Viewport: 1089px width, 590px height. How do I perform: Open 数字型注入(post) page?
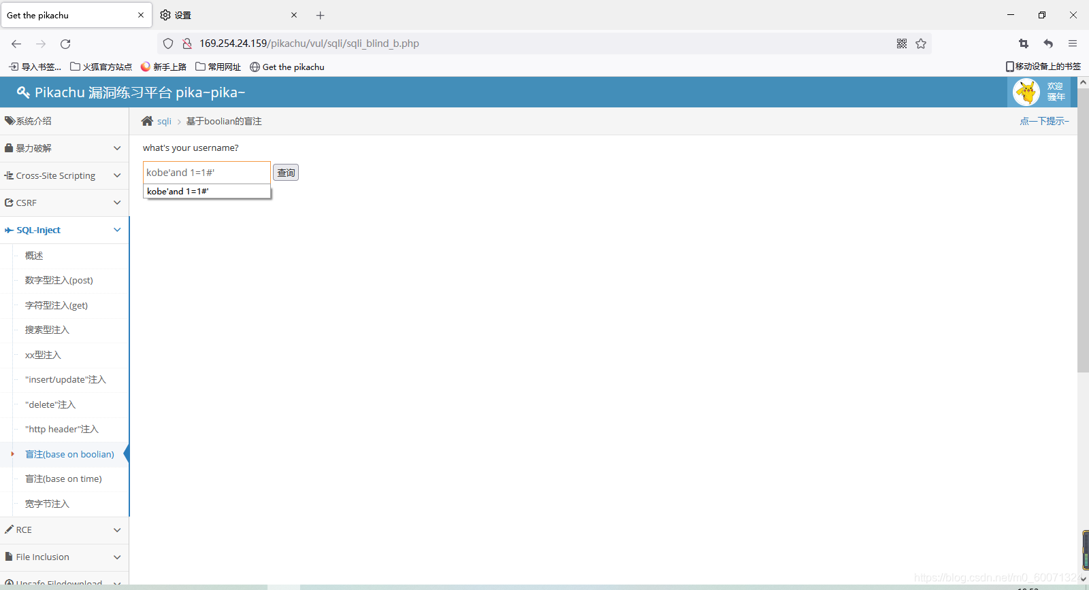pos(59,280)
